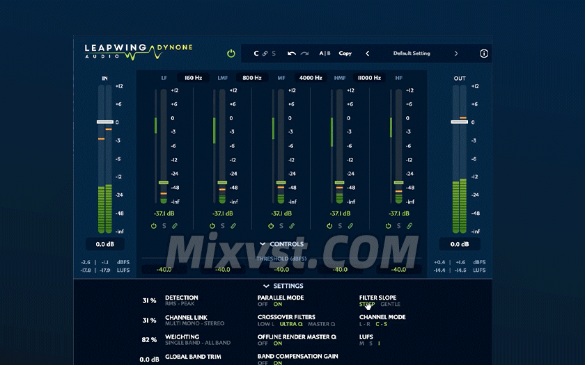The height and width of the screenshot is (365, 585).
Task: Click the channel link chain icon
Action: point(265,54)
